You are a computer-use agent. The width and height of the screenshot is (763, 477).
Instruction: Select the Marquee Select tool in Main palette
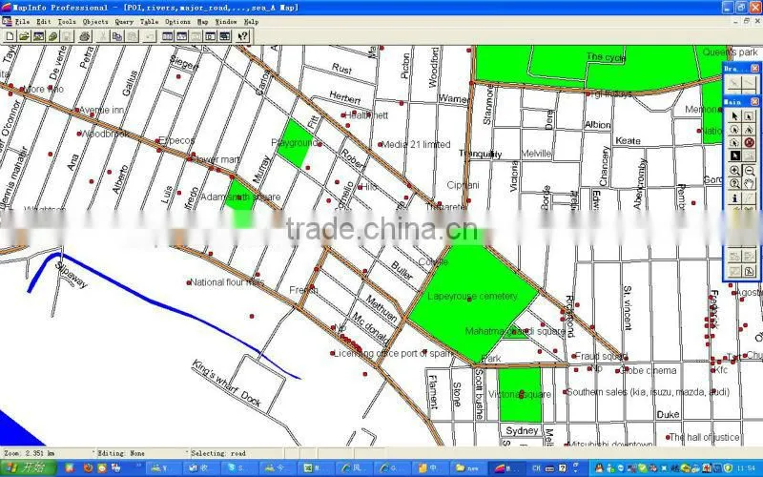(x=749, y=115)
